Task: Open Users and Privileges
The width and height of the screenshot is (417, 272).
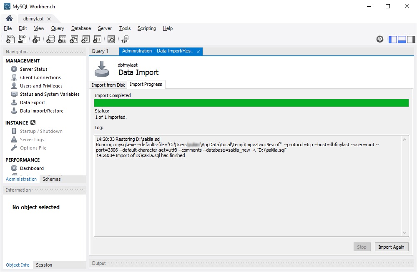Action: pos(41,86)
